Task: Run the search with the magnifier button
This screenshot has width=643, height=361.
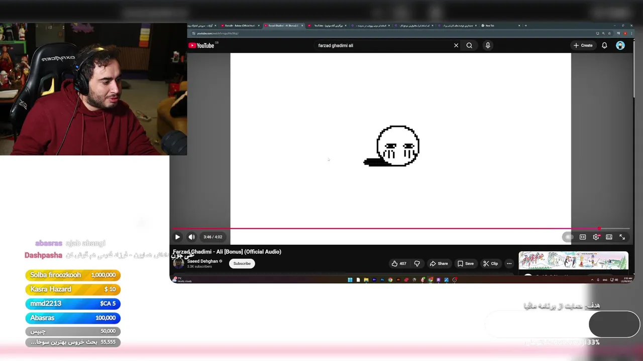Action: 469,45
